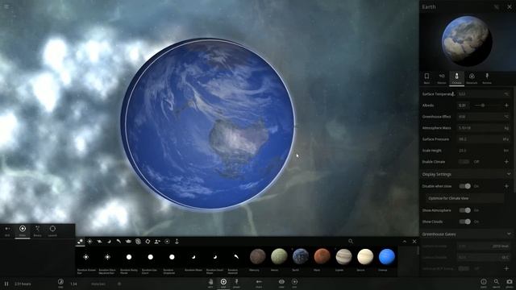
Task: Select the Launch add mode tab
Action: click(x=52, y=231)
